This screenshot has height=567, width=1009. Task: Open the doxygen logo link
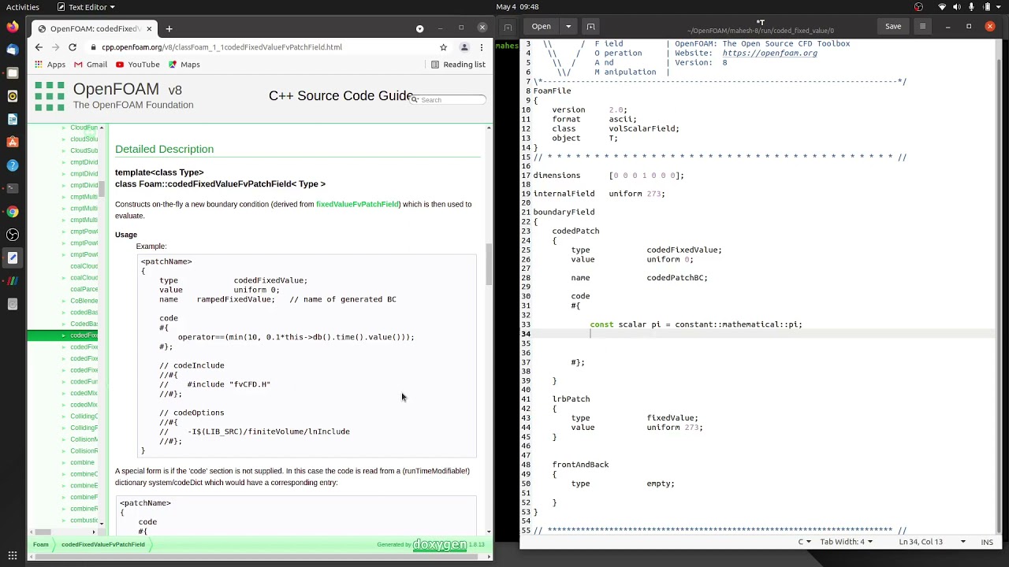(440, 545)
